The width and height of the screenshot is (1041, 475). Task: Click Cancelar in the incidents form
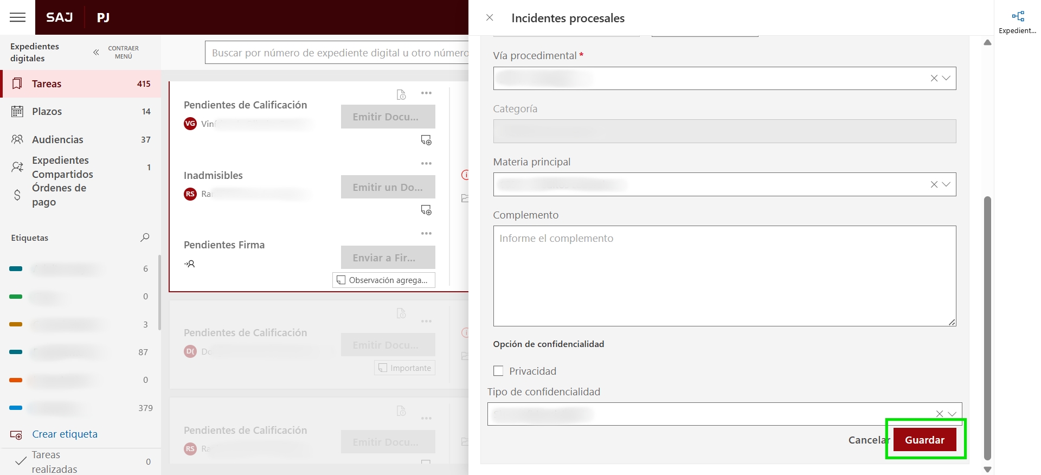click(x=868, y=440)
